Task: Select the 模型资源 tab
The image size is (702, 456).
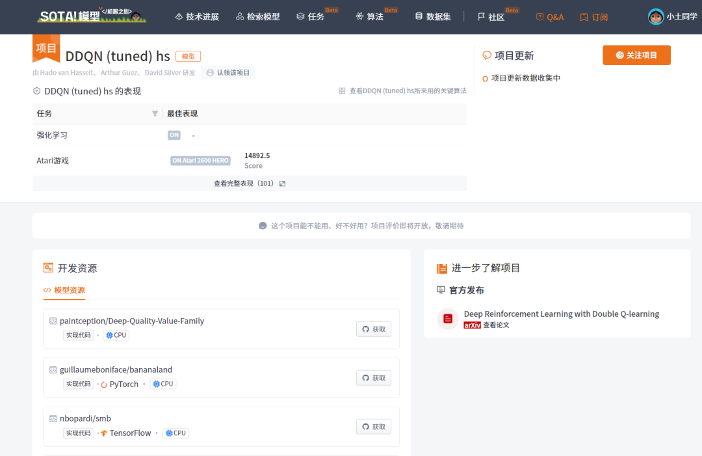Action: 64,290
